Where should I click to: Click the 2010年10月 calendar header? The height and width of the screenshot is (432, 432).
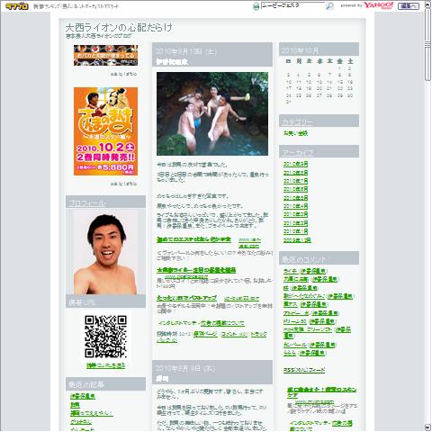(319, 49)
